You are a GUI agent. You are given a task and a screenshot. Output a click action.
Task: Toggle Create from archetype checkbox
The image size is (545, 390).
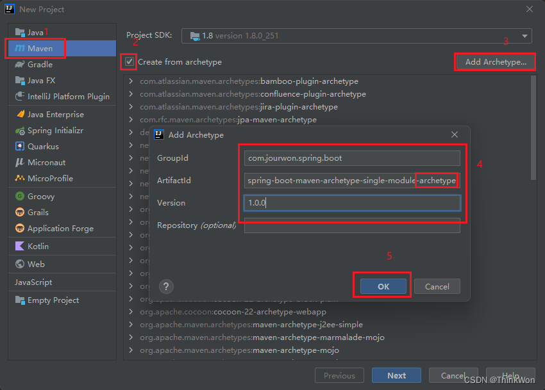tap(130, 62)
